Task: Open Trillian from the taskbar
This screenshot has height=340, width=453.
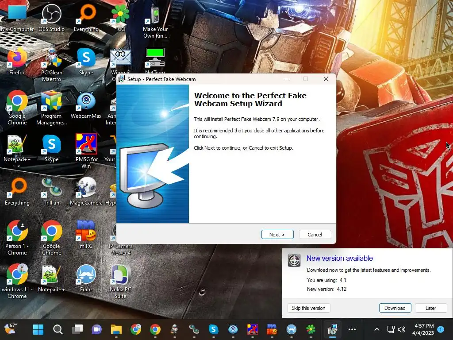Action: click(x=194, y=329)
